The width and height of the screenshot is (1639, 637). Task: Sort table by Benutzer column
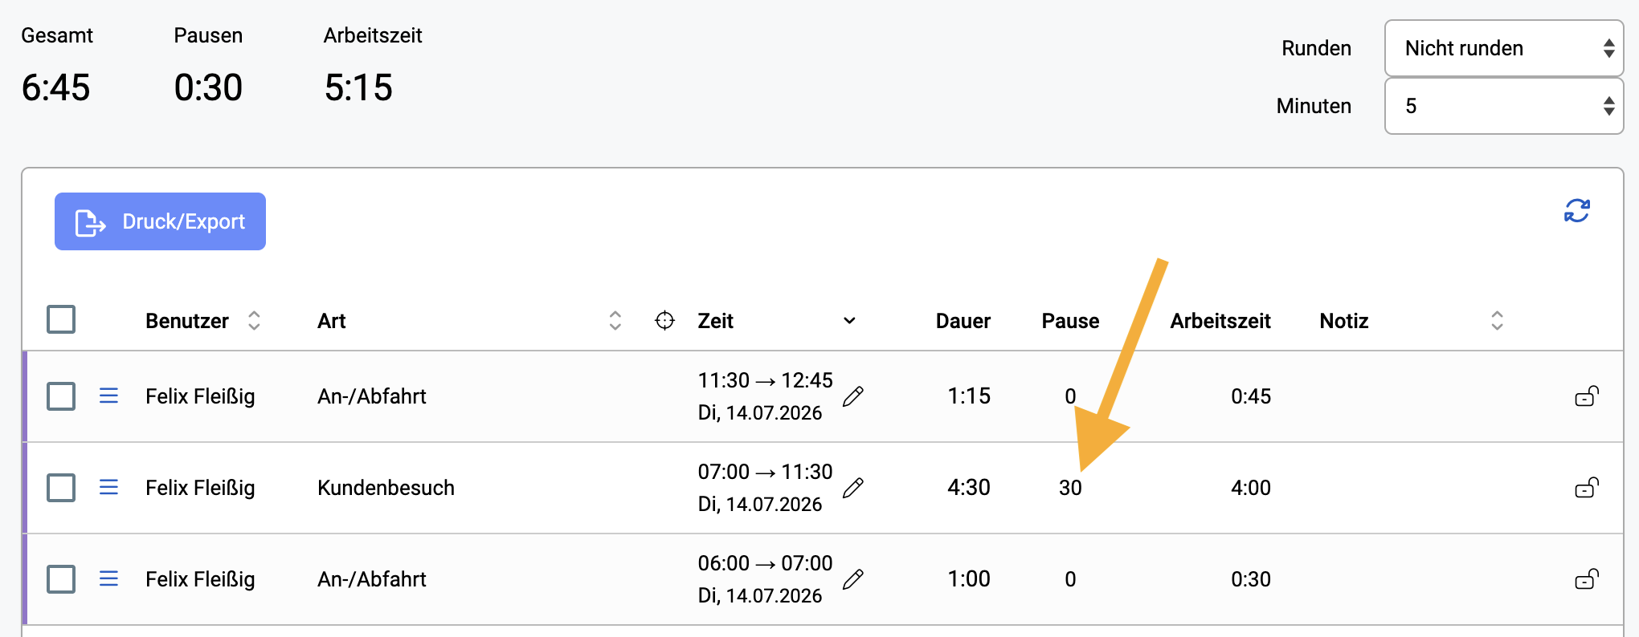point(254,321)
